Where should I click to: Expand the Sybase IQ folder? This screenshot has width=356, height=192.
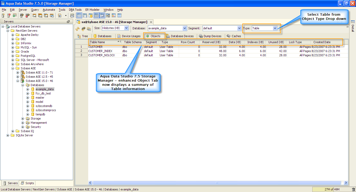(13, 131)
